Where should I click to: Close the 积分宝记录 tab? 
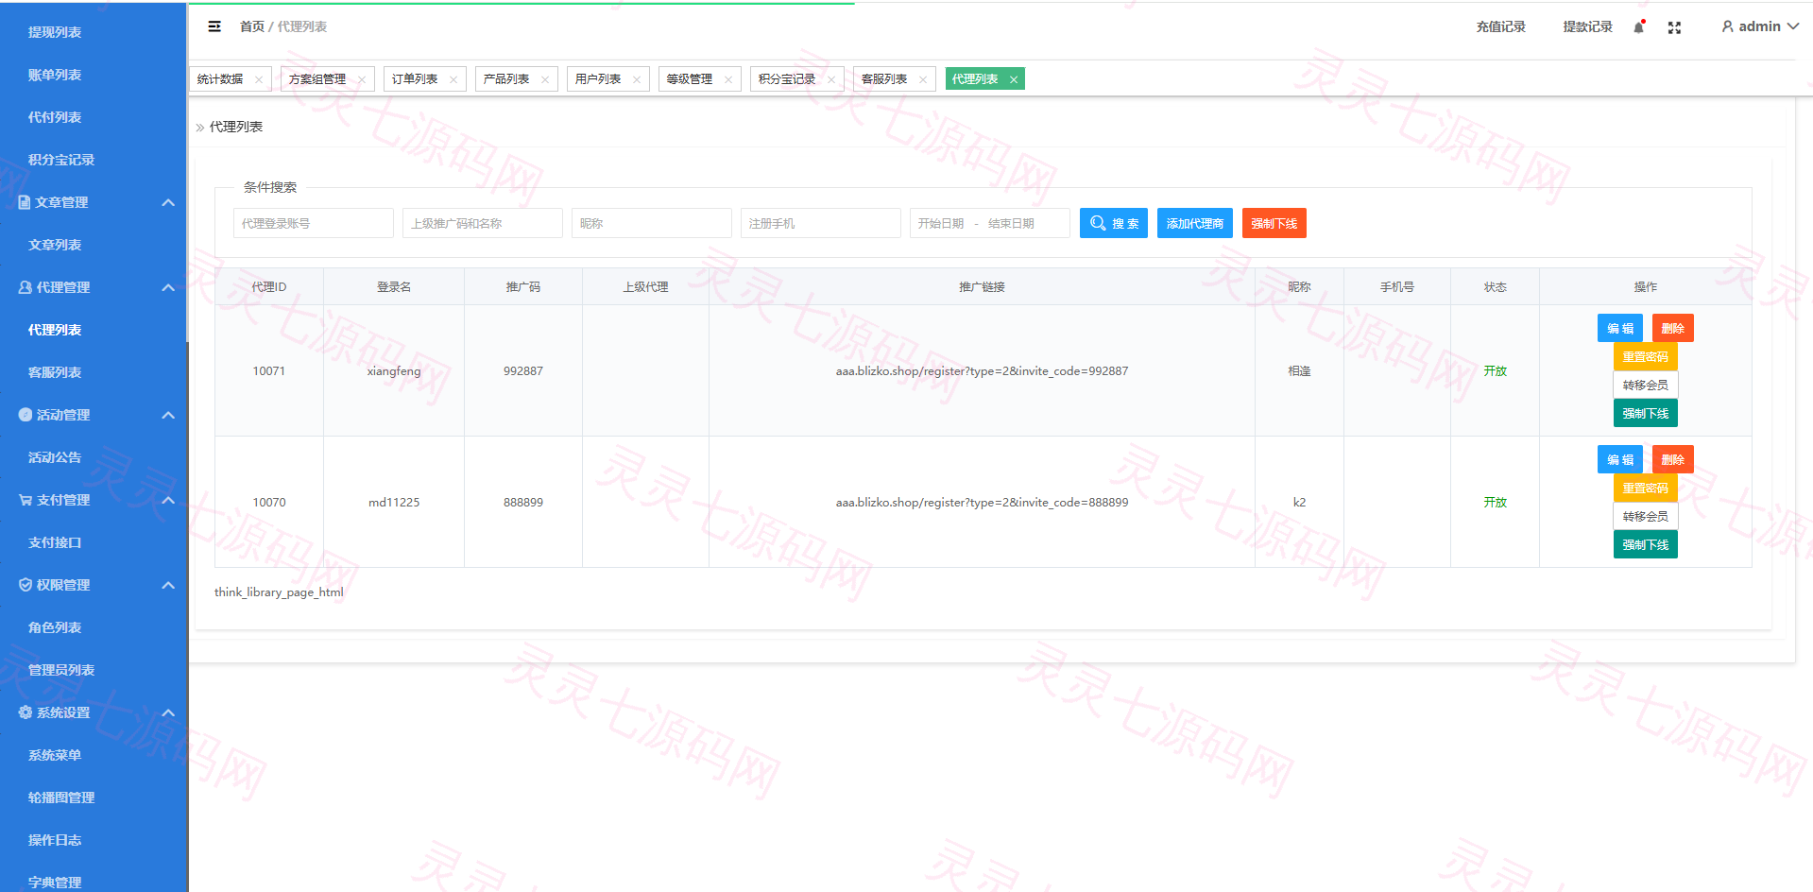pos(831,79)
